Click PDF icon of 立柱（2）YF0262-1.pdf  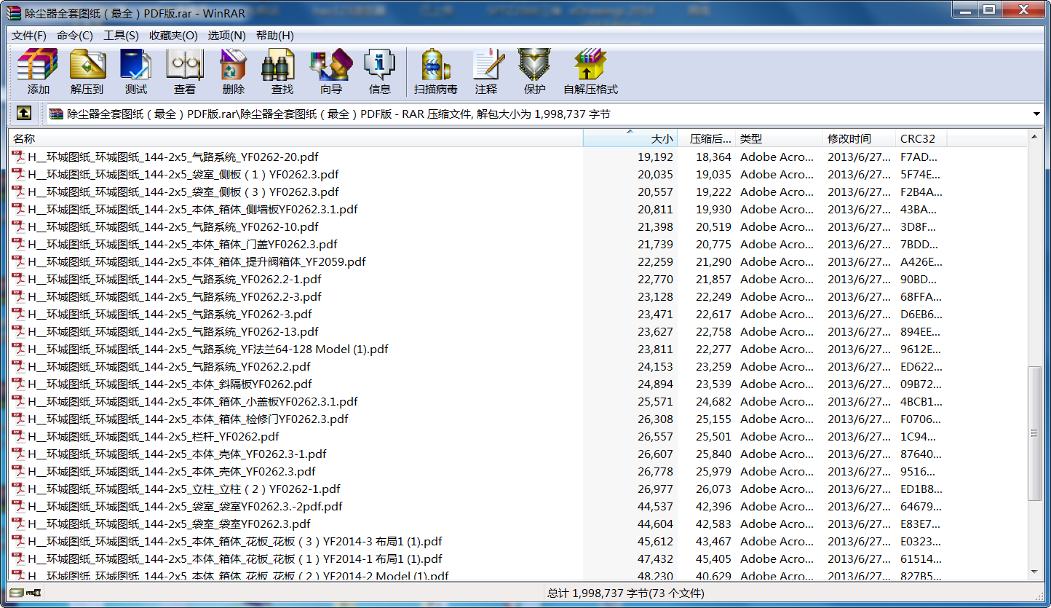(x=18, y=489)
